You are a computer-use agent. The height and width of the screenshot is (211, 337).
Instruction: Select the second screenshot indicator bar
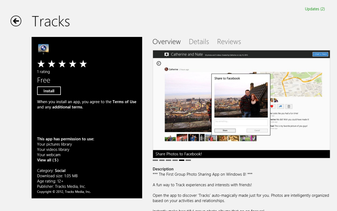[162, 160]
